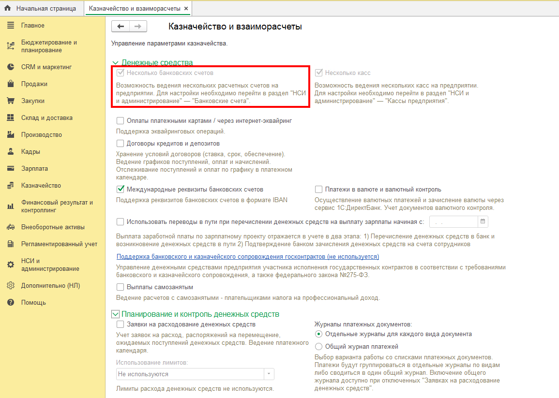Click the Управление параметрами казначейства text
Image resolution: width=559 pixels, height=398 pixels.
point(169,44)
